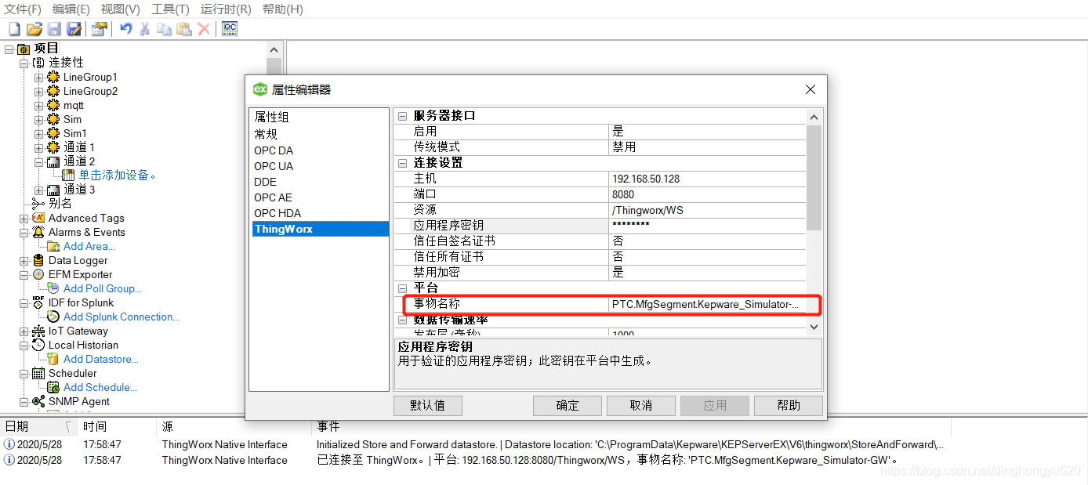The height and width of the screenshot is (485, 1088).
Task: Collapse the 平台 property section
Action: click(403, 288)
